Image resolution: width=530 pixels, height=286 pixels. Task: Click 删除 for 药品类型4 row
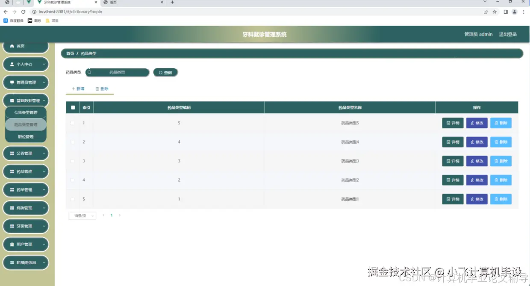501,142
